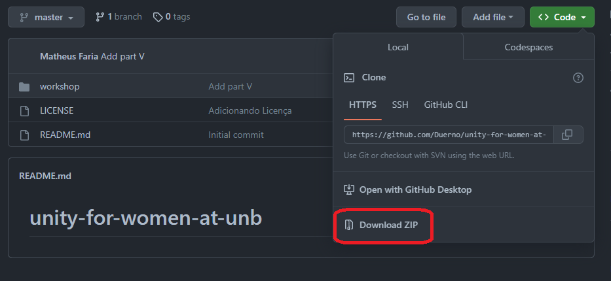
Task: Open the 'Initial commit' commit message
Action: pyautogui.click(x=236, y=135)
